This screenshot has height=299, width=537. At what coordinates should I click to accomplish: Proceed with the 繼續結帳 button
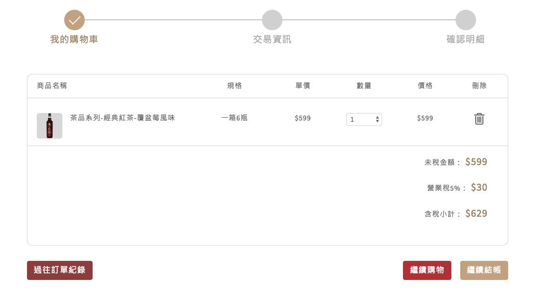(484, 270)
